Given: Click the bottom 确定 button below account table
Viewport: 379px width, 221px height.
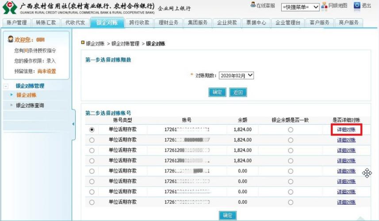Looking at the screenshot, I should click(x=228, y=215).
